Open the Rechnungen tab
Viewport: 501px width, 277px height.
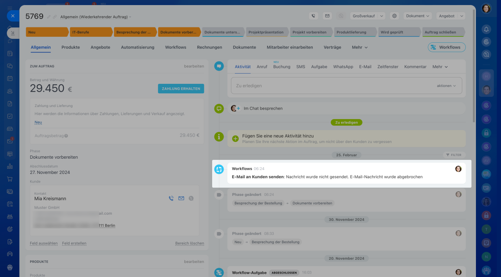(x=209, y=47)
